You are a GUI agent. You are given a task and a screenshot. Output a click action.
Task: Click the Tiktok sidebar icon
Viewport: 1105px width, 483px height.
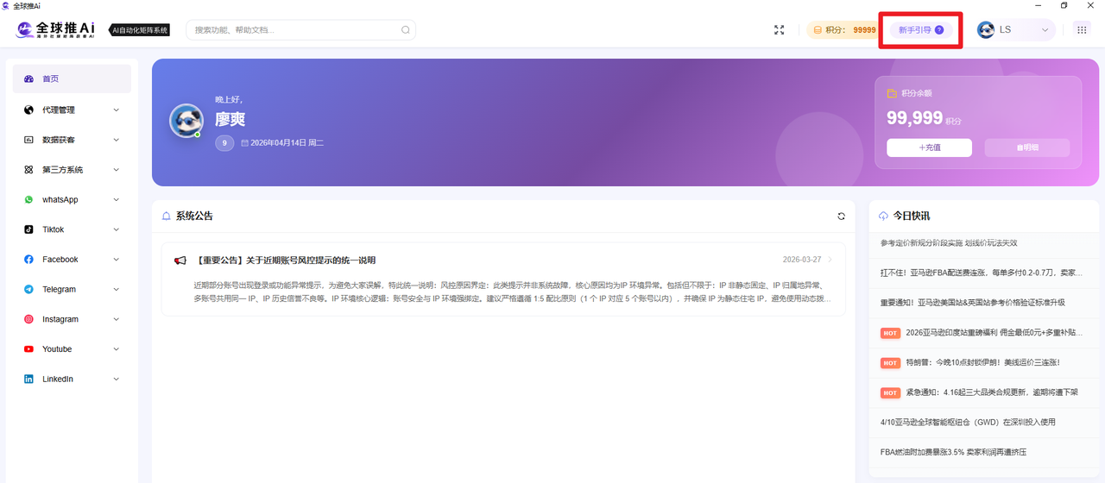click(28, 229)
